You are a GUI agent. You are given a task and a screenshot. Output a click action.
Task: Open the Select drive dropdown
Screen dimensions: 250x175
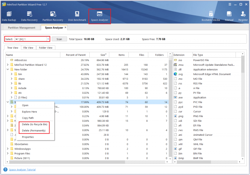pyautogui.click(x=48, y=39)
